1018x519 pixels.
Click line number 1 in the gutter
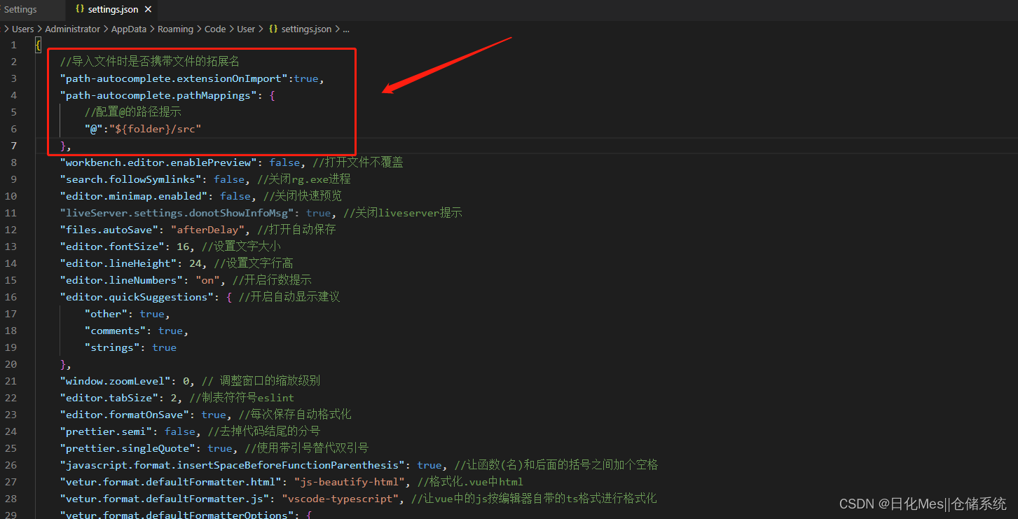[13, 45]
